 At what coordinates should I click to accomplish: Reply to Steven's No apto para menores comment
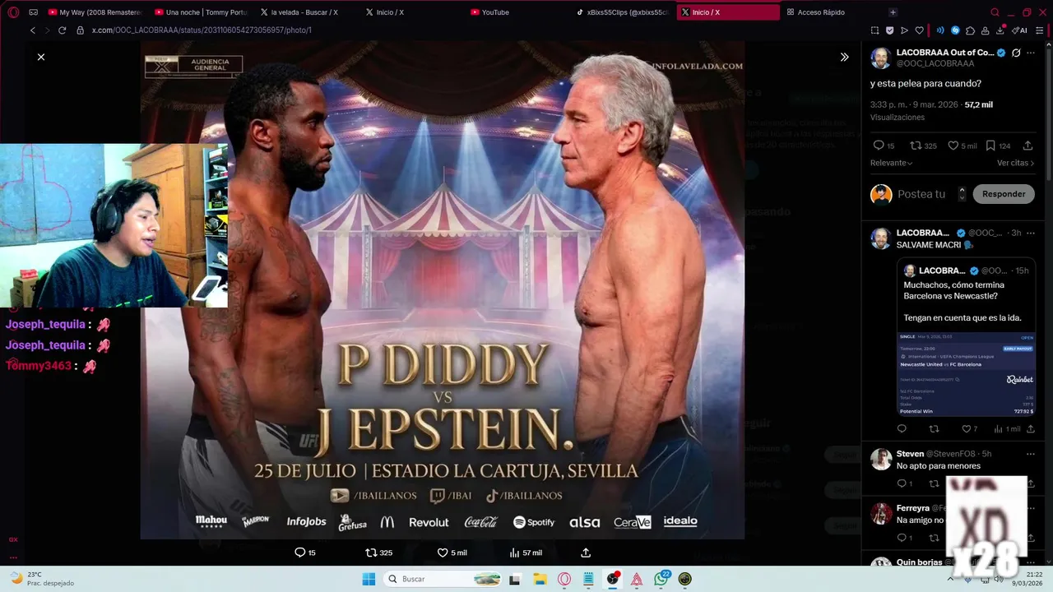click(904, 483)
